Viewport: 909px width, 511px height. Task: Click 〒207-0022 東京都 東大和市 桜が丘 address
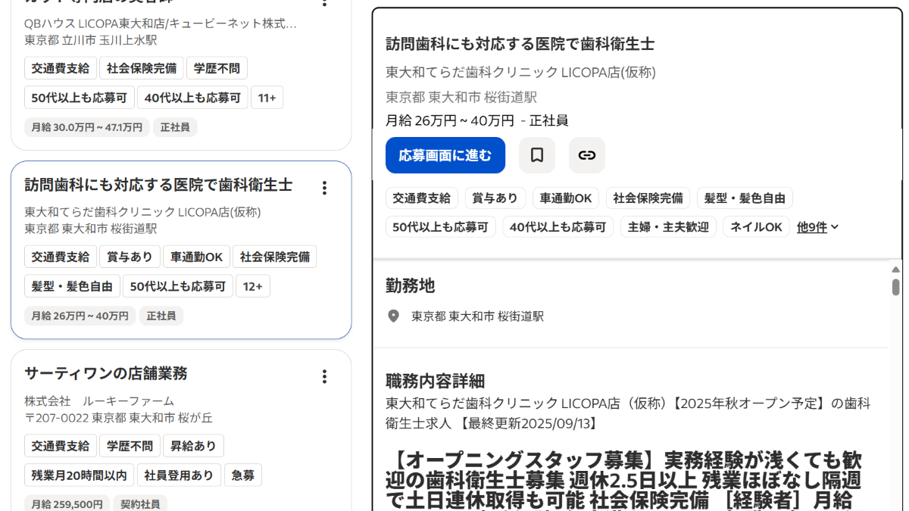(118, 418)
